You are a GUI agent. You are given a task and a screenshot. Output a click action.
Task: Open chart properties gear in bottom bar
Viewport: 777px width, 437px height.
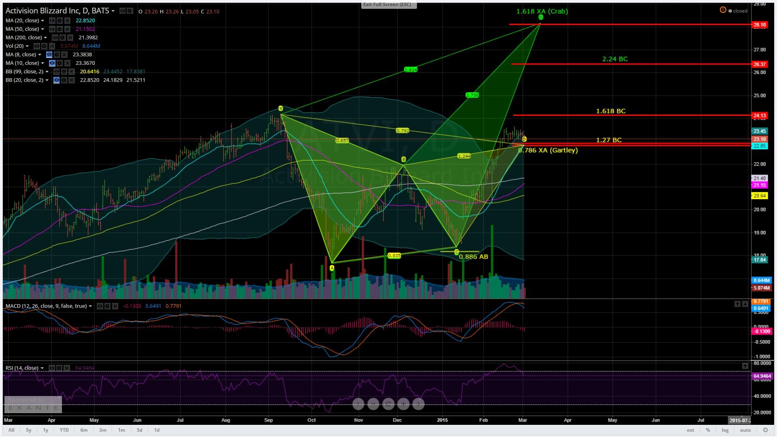pos(765,430)
